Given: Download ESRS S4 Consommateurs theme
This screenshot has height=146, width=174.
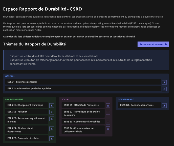Looking at the screenshot, I should (108, 129).
